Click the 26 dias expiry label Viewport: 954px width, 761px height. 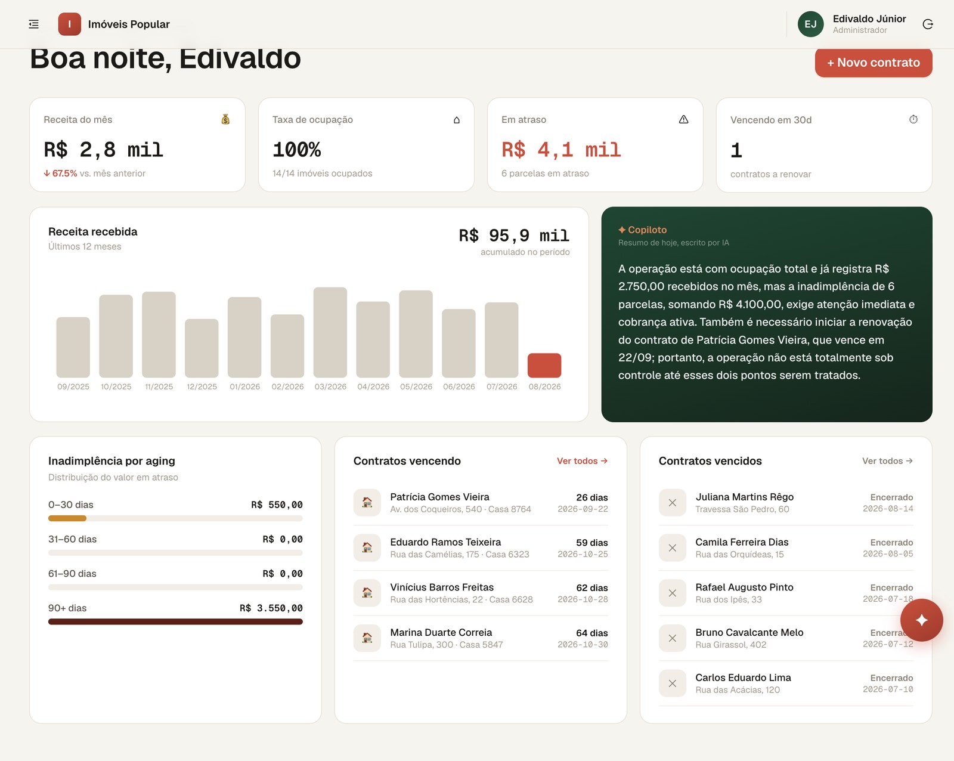pyautogui.click(x=592, y=497)
